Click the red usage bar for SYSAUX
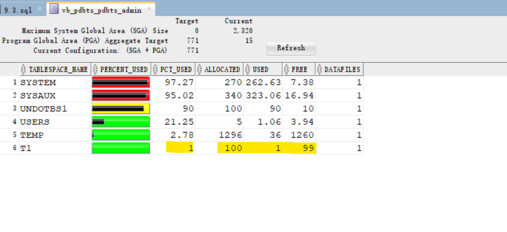507x232 pixels. point(120,96)
